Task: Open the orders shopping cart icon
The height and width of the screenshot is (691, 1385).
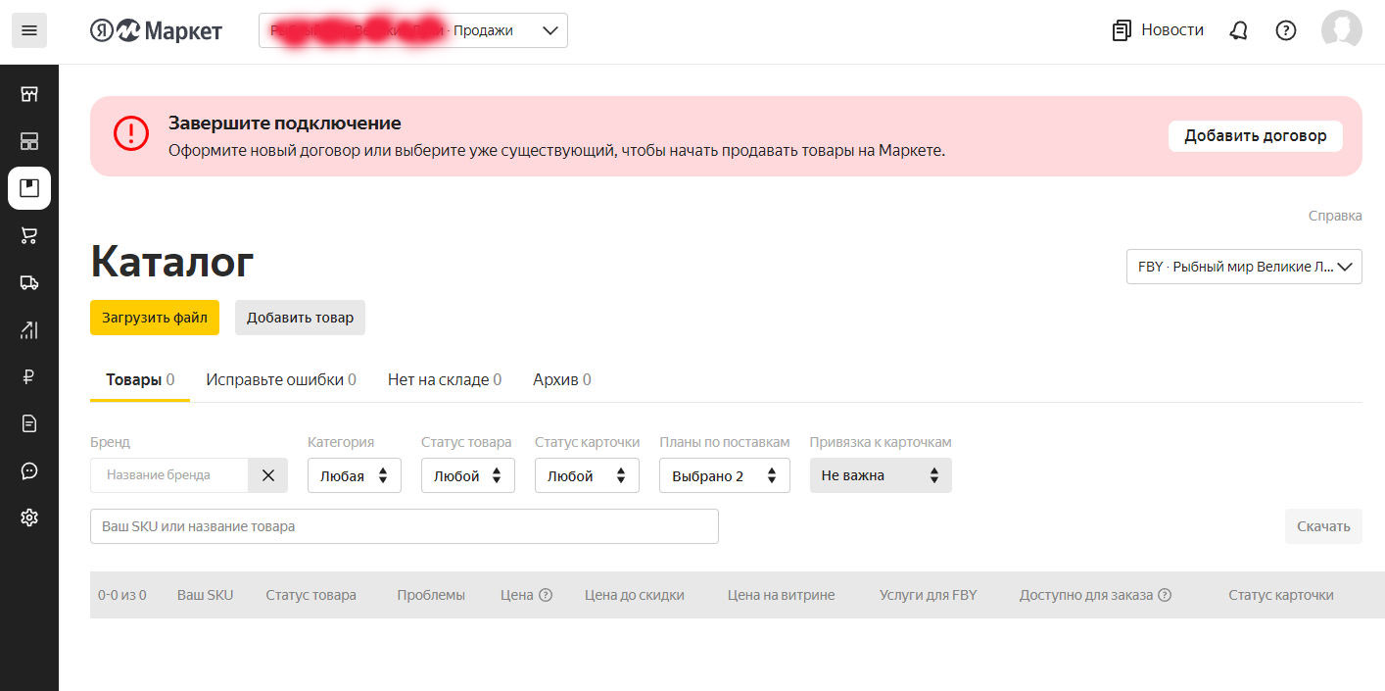Action: click(x=29, y=235)
